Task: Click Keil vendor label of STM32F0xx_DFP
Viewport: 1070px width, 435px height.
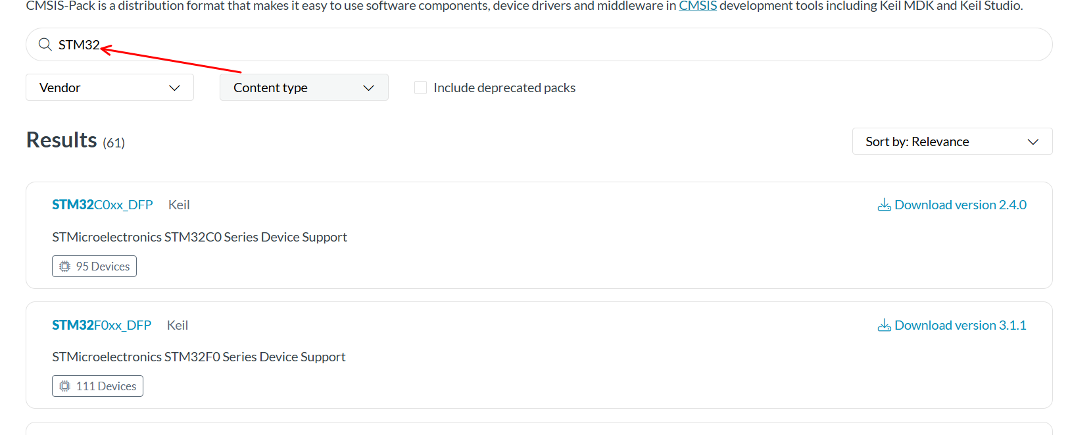Action: click(x=178, y=325)
